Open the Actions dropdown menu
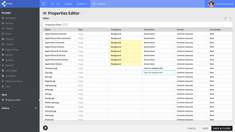The image size is (235, 132). 82,4
